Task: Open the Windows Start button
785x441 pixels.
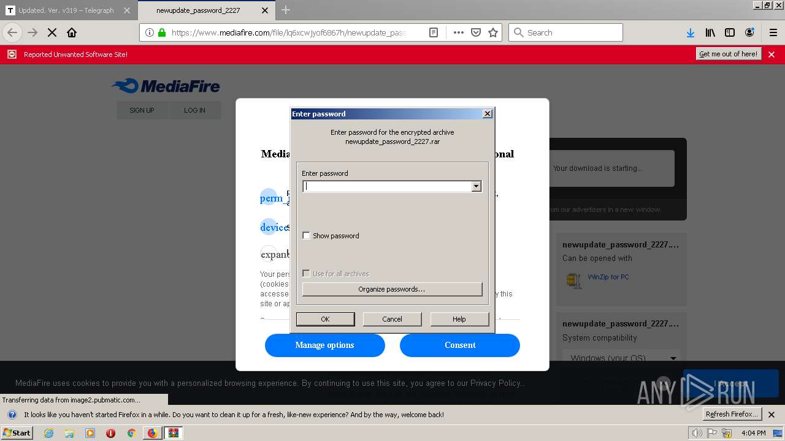Action: click(17, 433)
